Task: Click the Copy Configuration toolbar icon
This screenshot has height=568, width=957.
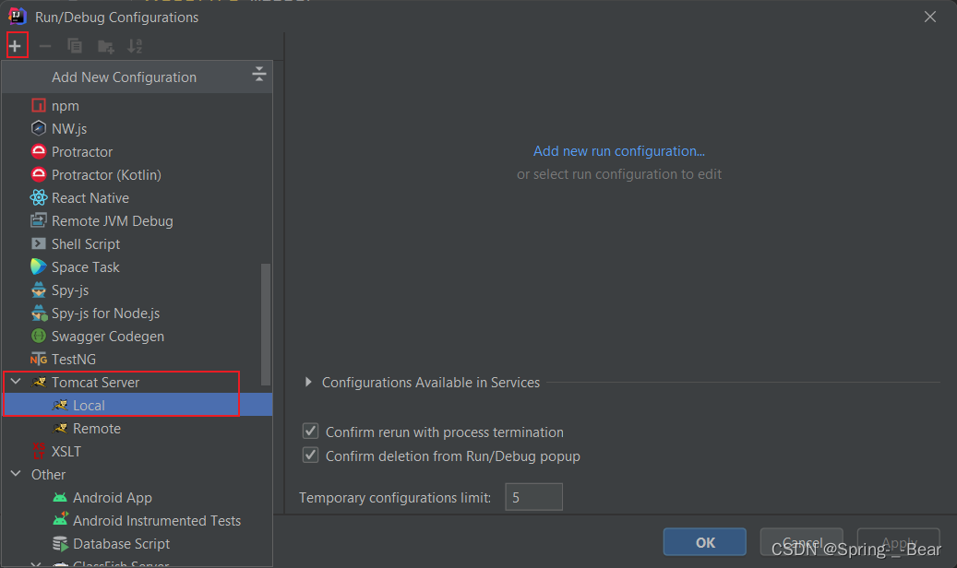Action: click(x=75, y=46)
